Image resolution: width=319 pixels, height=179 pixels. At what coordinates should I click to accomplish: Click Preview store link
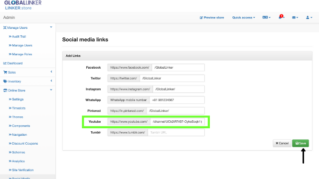point(212,18)
